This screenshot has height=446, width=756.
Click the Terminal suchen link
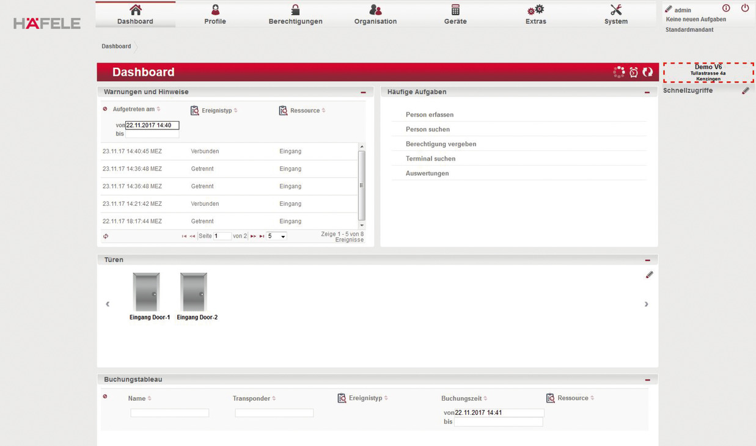click(x=430, y=159)
